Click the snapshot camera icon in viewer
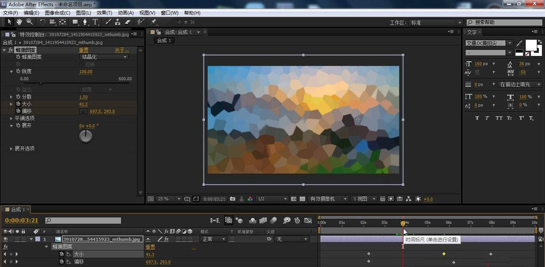The height and width of the screenshot is (267, 545). pyautogui.click(x=233, y=199)
